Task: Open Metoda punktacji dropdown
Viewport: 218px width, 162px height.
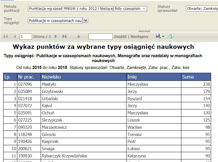Action: [87, 9]
